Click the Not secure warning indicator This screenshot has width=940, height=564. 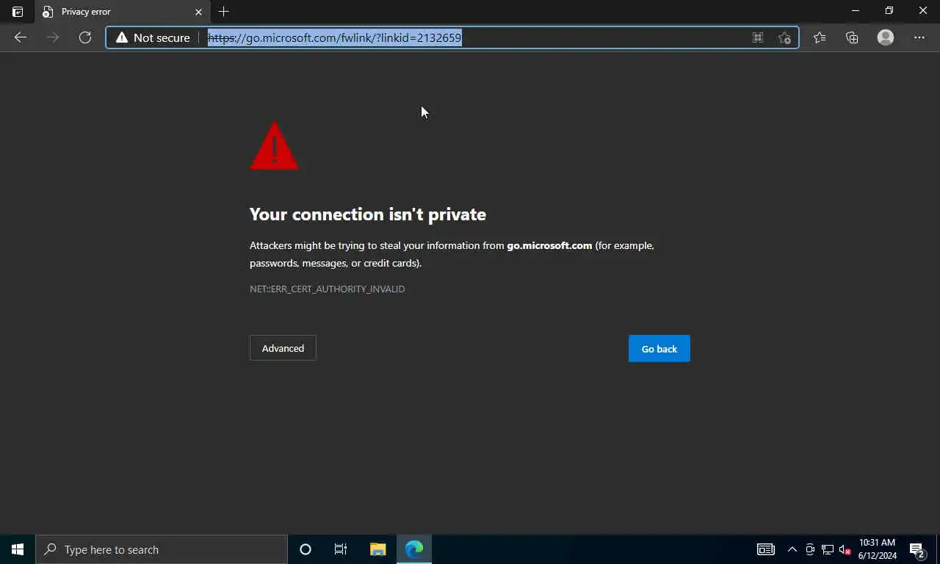click(x=153, y=37)
